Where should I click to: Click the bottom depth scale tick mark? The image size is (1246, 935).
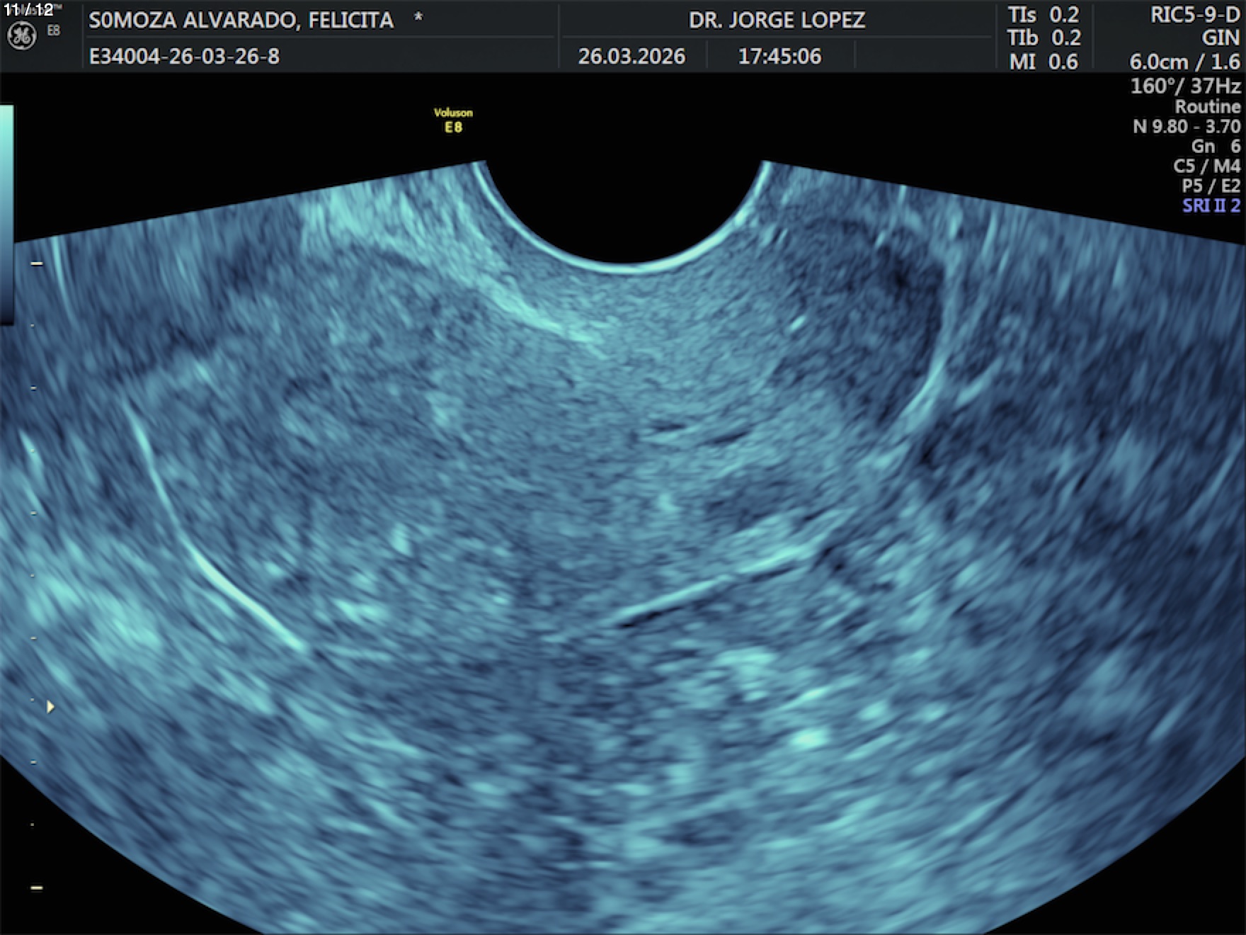pos(37,888)
